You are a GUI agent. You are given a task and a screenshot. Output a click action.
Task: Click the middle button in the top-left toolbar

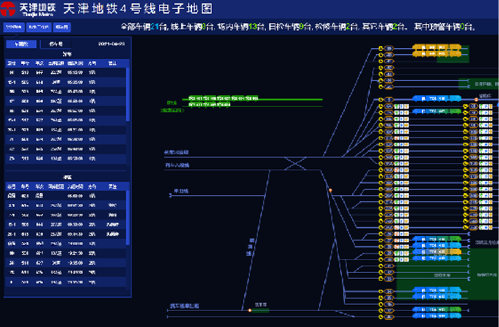[x=39, y=28]
